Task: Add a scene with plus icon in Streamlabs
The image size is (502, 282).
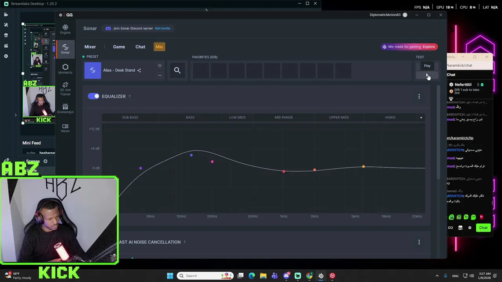Action: pyautogui.click(x=45, y=161)
